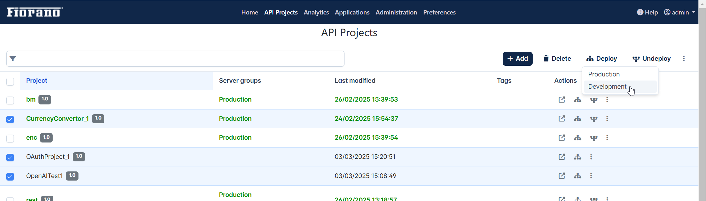Open Analytics nav item

click(x=316, y=12)
